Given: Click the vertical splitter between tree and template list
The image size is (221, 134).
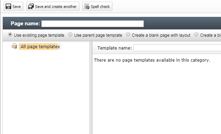Looking at the screenshot, I should [91, 88].
